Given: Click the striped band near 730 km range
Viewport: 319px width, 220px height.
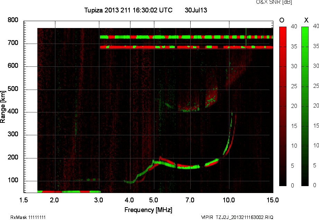Looking at the screenshot, I should [186, 37].
